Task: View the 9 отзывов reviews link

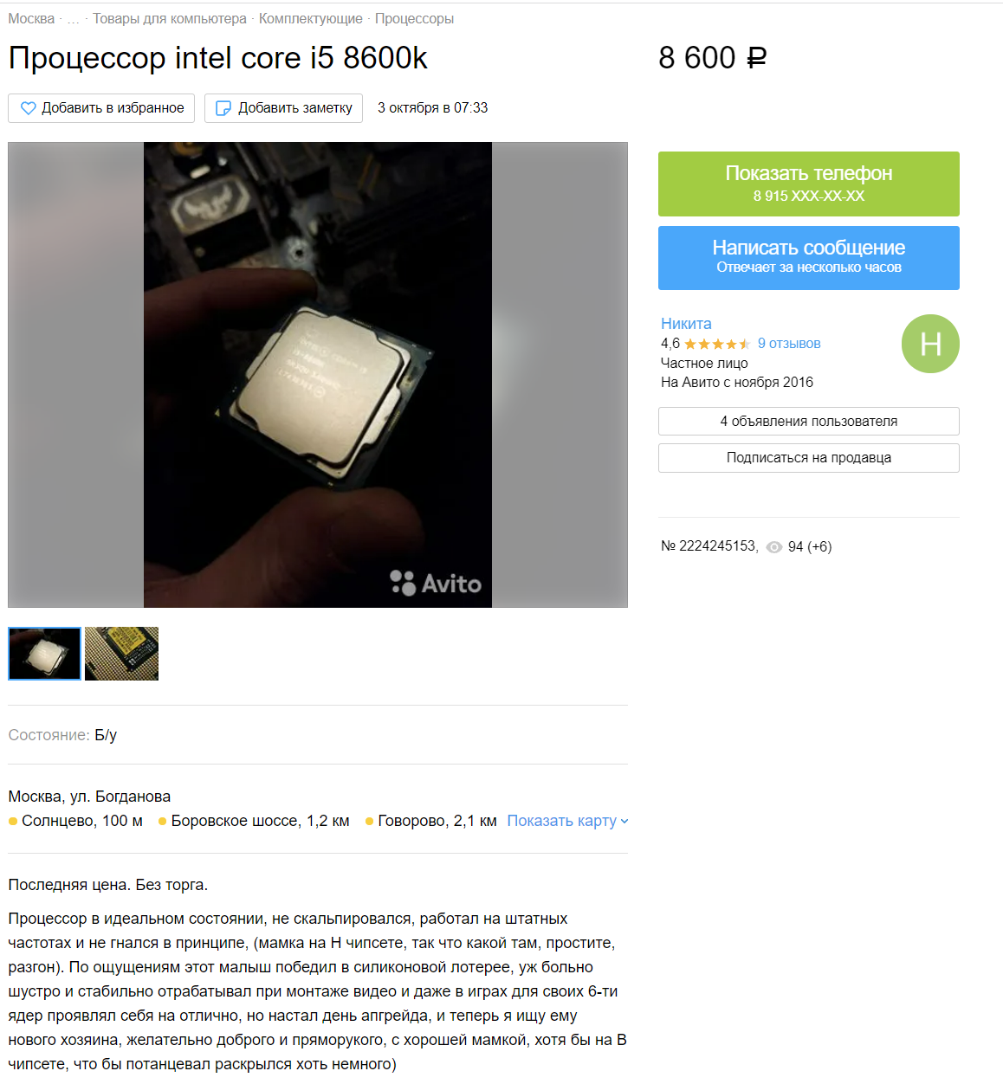Action: pyautogui.click(x=789, y=344)
